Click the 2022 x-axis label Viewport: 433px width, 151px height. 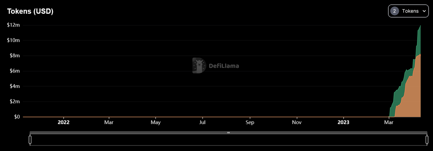[64, 122]
